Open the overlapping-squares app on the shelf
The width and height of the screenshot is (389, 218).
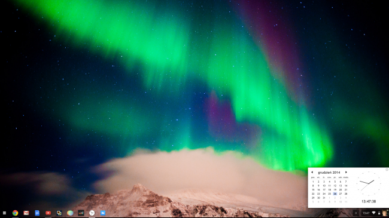click(x=59, y=213)
